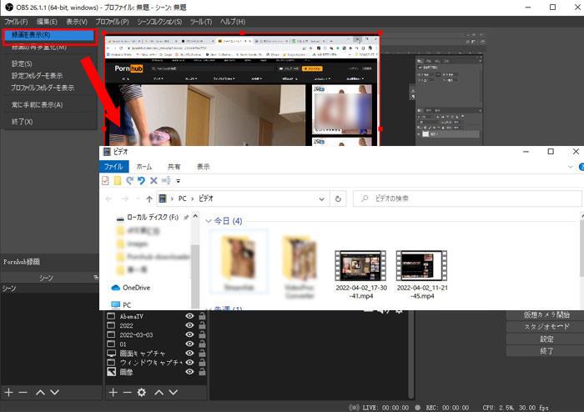Click the new folder quick-access icon
Viewport: 584px width, 412px height.
pyautogui.click(x=118, y=181)
